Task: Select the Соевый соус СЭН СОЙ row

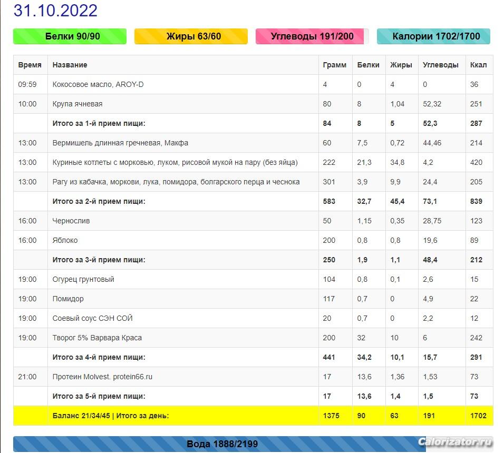Action: pyautogui.click(x=92, y=318)
